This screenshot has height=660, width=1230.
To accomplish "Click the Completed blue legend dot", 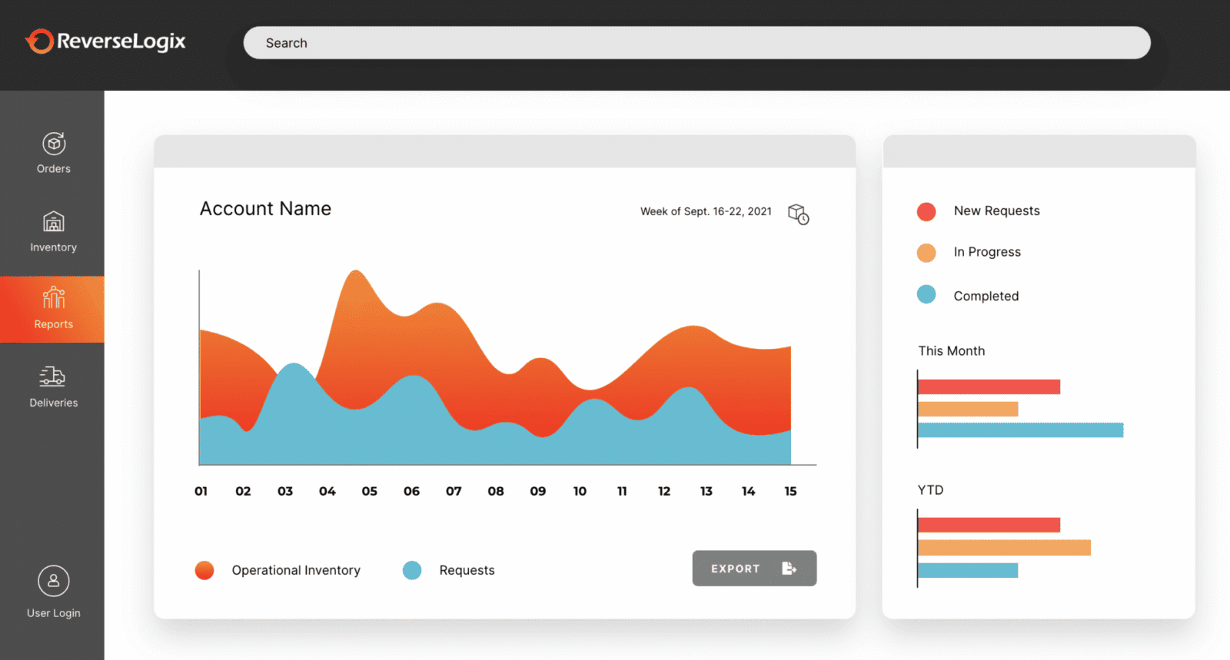I will [926, 294].
